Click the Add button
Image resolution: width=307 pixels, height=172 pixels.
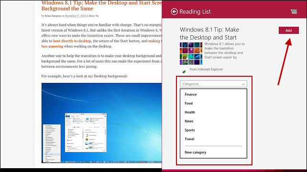tap(289, 30)
